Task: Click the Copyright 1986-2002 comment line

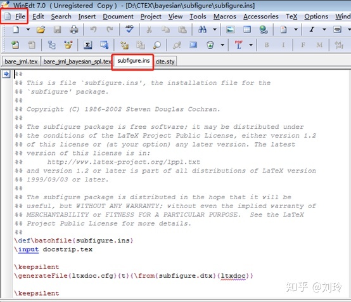Action: pos(117,109)
